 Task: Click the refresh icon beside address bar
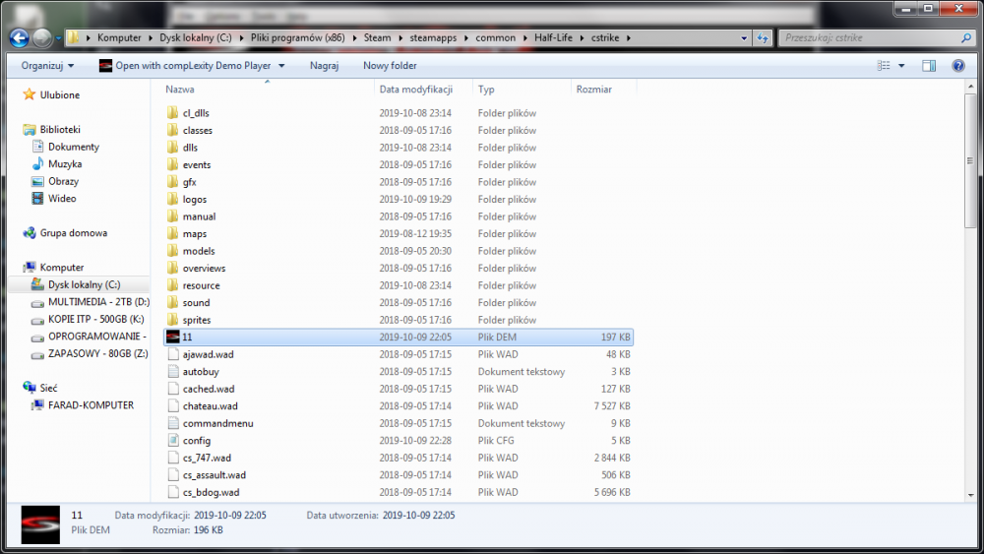tap(763, 38)
